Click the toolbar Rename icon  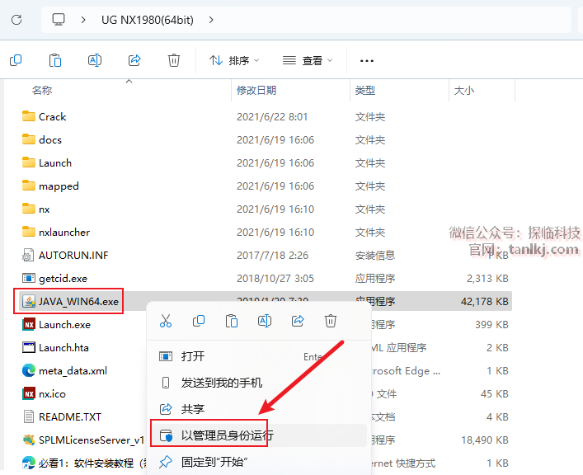pyautogui.click(x=95, y=60)
